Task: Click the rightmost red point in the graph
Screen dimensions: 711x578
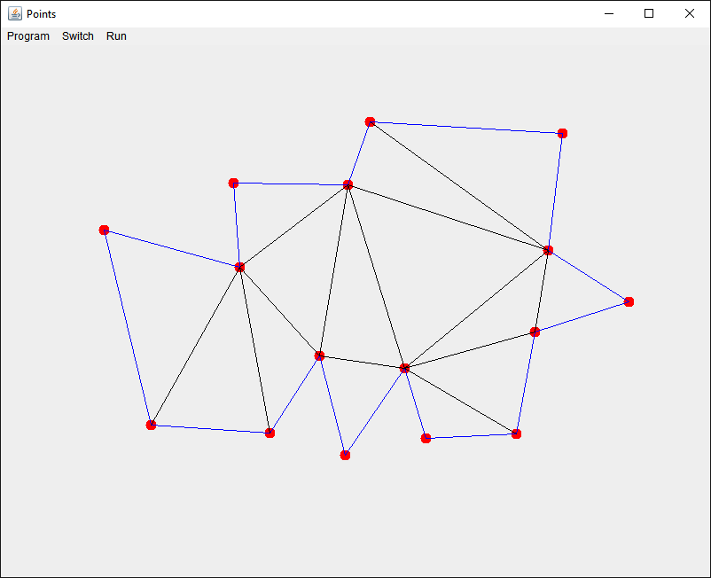Action: pyautogui.click(x=629, y=302)
